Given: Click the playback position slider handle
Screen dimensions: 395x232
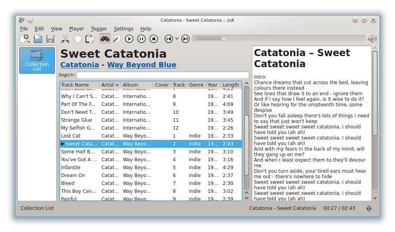Looking at the screenshot, I should 224,38.
